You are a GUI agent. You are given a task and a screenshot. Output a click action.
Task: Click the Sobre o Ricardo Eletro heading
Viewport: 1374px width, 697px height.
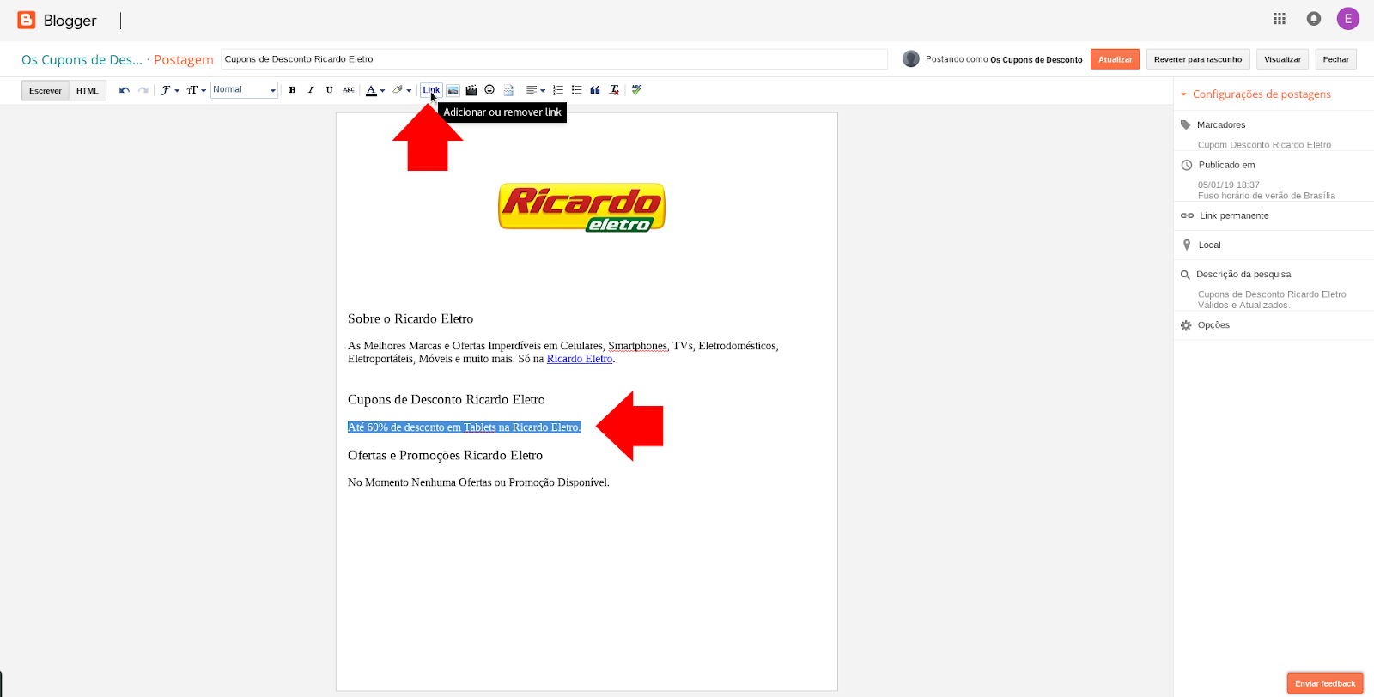tap(410, 318)
